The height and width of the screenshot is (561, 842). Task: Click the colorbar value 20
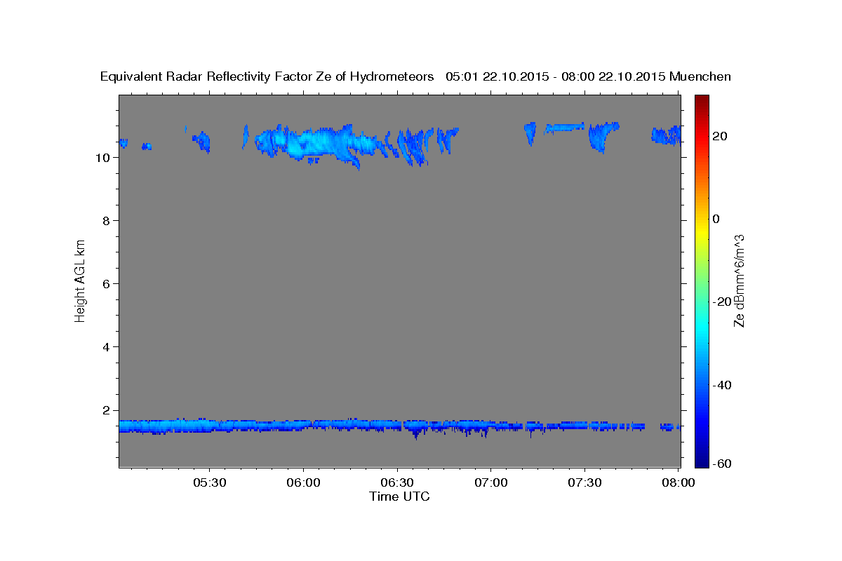[x=719, y=136]
